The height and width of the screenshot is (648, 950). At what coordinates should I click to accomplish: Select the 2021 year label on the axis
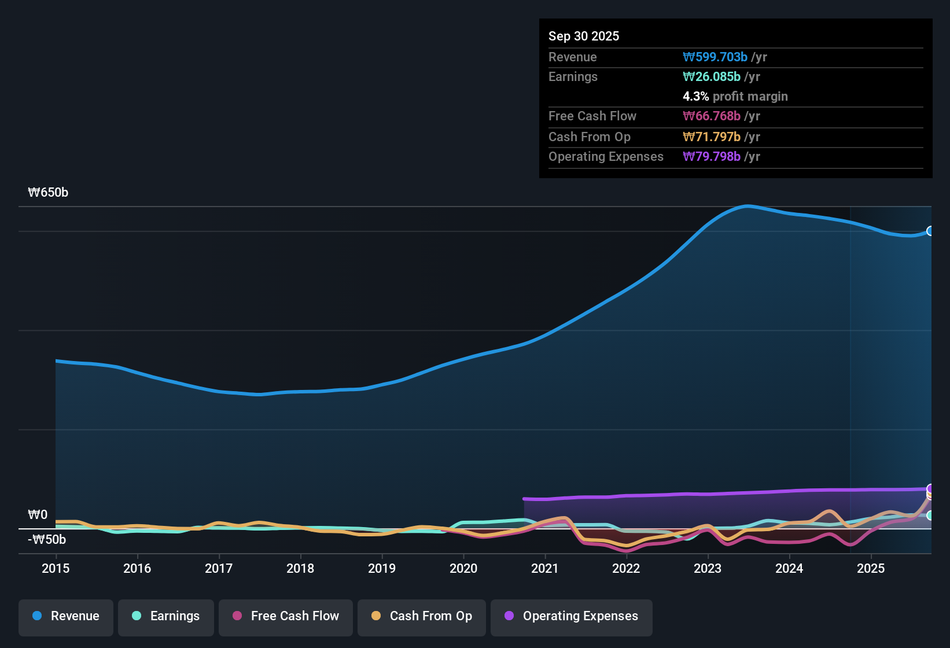click(544, 569)
